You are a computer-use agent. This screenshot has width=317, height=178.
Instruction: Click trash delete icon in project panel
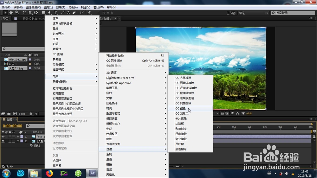click(x=31, y=114)
